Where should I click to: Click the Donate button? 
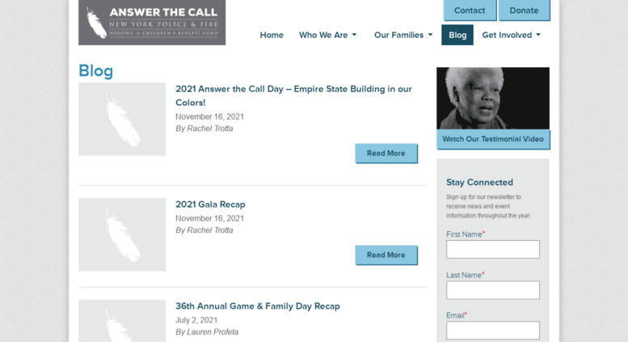pos(524,11)
